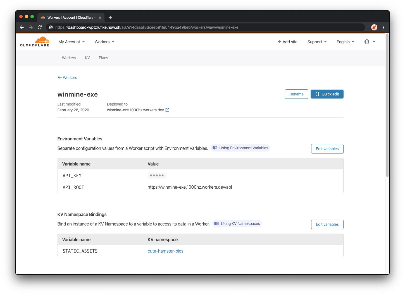This screenshot has width=405, height=295.
Task: Click the plus icon next to Add site
Action: point(279,42)
